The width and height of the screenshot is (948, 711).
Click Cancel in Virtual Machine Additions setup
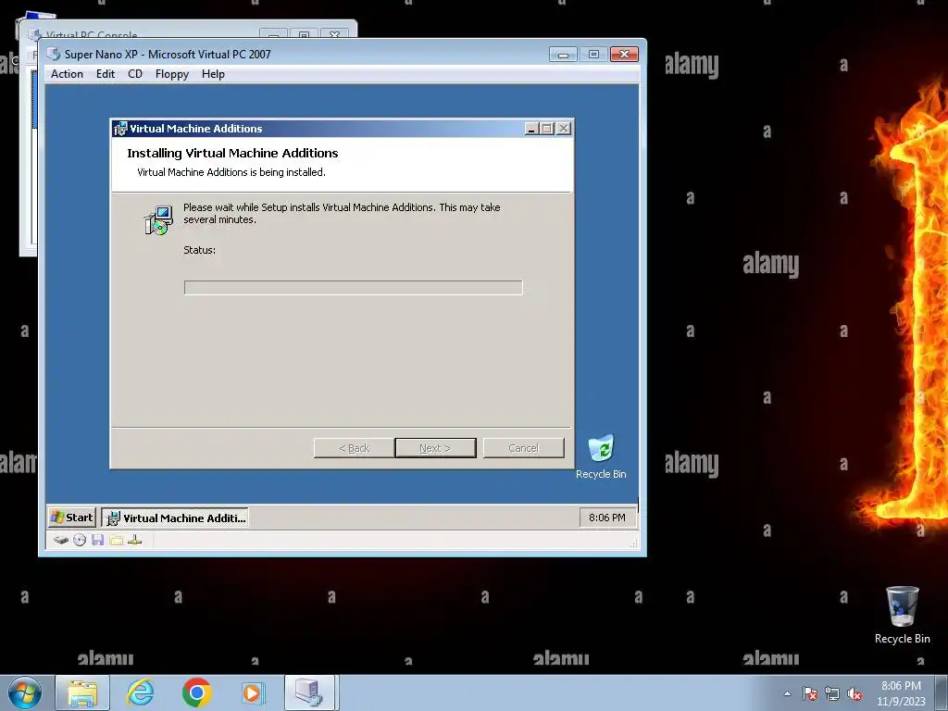(524, 448)
